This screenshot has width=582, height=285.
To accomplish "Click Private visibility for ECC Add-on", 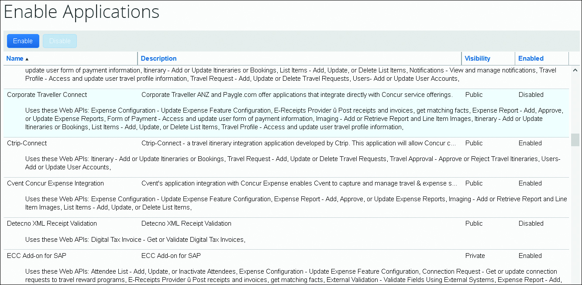I will (475, 256).
